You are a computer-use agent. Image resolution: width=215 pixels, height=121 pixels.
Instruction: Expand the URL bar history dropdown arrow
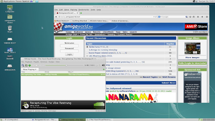pos(154,17)
